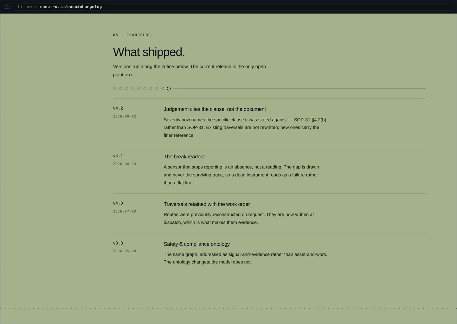Click the v3.8 version label
This screenshot has width=457, height=324.
(x=118, y=243)
